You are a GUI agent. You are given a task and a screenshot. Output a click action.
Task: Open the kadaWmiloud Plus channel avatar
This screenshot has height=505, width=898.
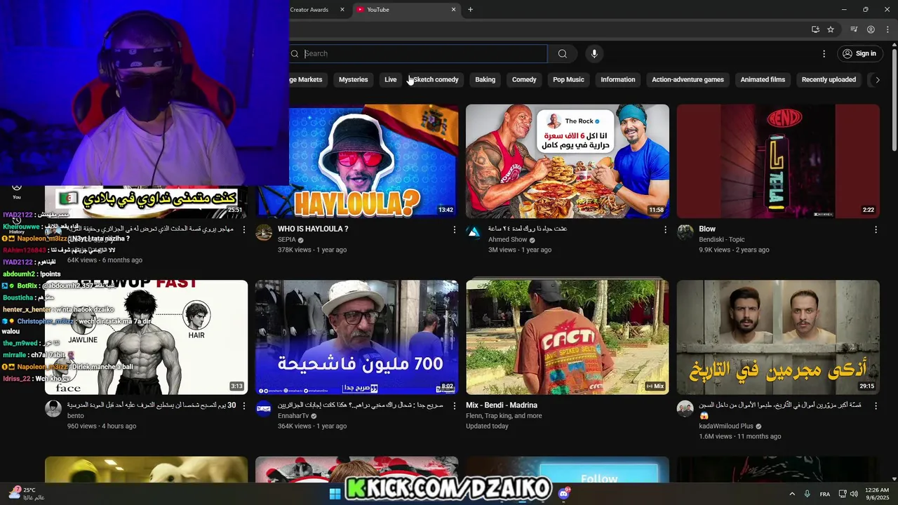click(685, 409)
